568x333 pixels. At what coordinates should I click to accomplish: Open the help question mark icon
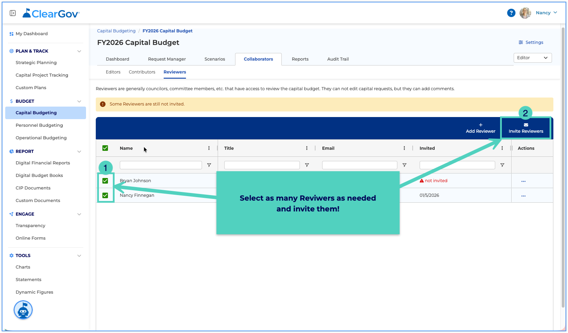click(511, 13)
